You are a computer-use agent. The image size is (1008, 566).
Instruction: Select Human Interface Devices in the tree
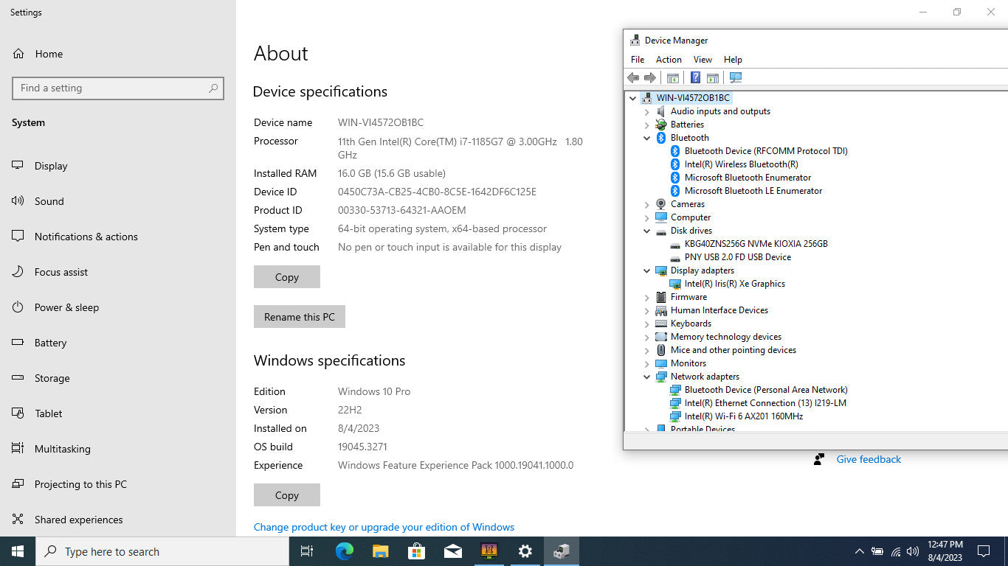pos(719,310)
